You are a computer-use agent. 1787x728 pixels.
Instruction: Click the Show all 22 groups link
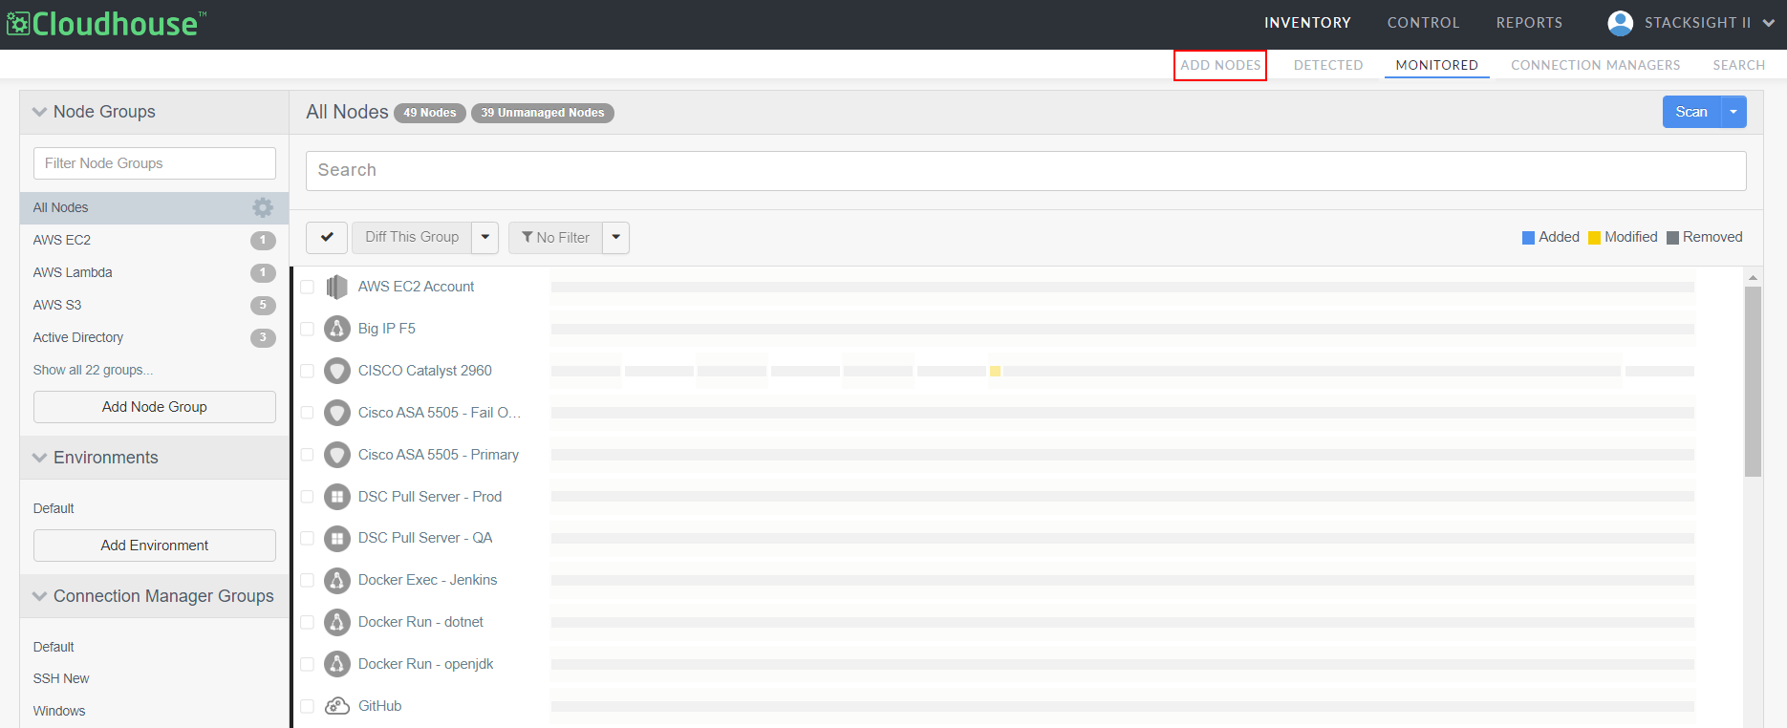pyautogui.click(x=93, y=370)
